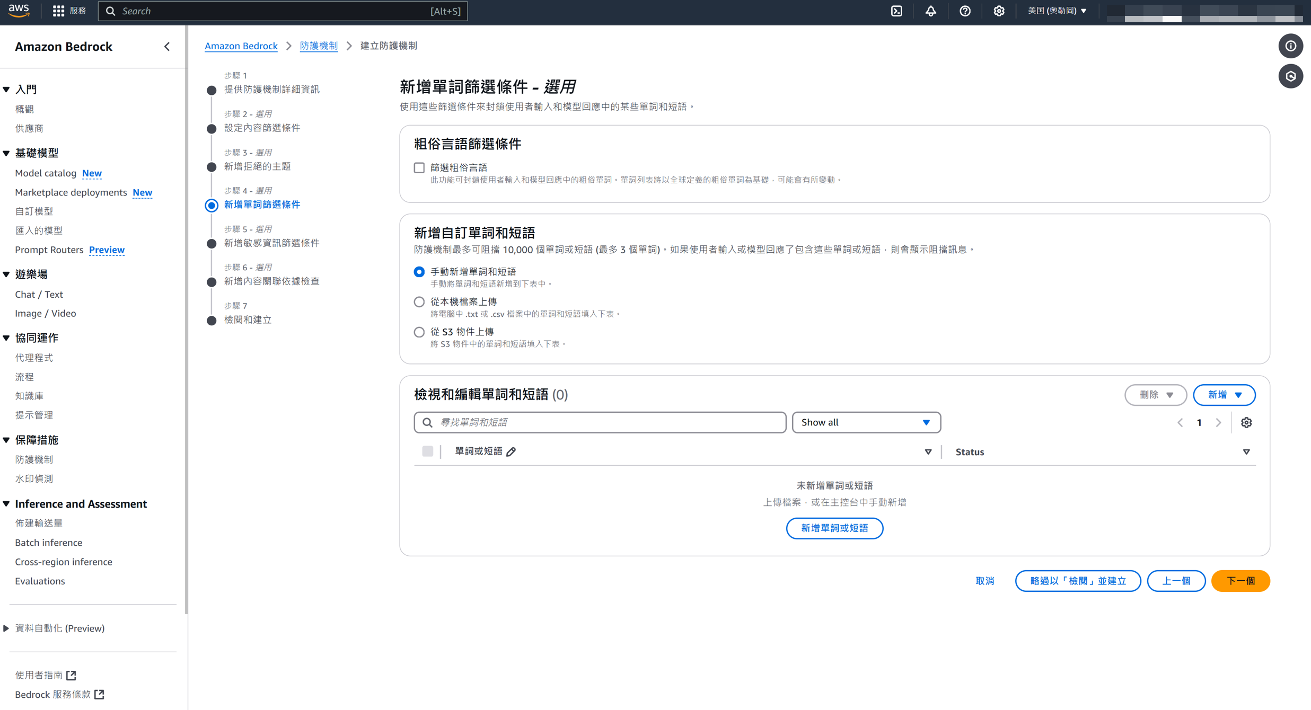The width and height of the screenshot is (1311, 710).
Task: Open 防護機制 in the sidebar
Action: [x=34, y=459]
